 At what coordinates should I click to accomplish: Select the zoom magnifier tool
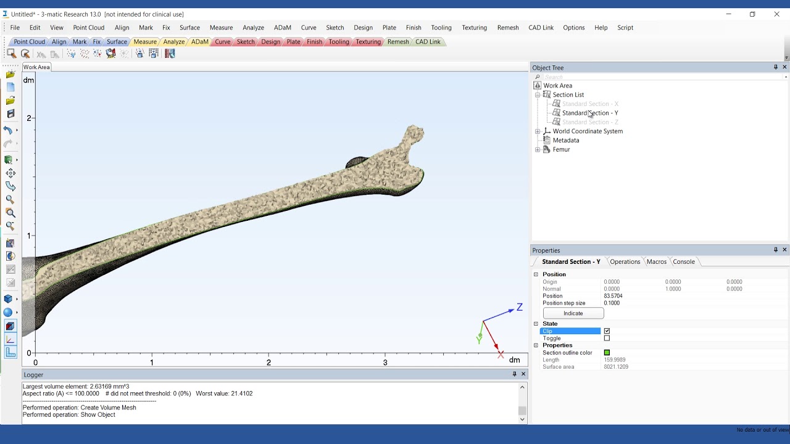click(10, 199)
